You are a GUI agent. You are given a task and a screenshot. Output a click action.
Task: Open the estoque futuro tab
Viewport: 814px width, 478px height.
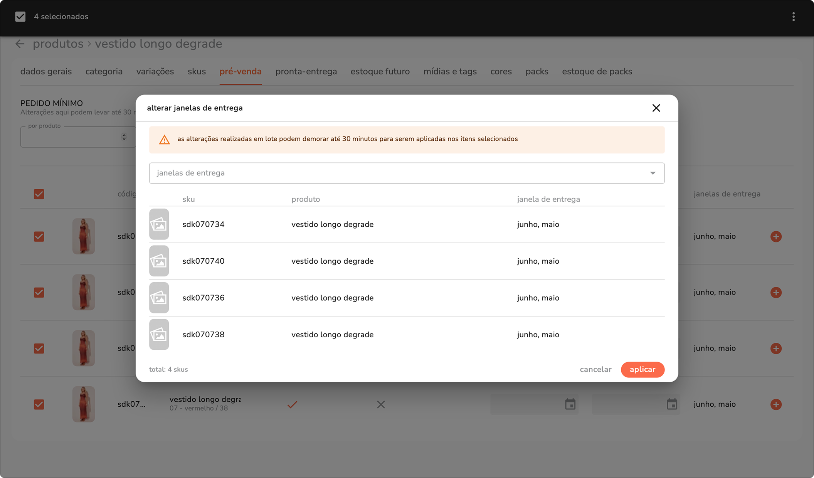380,72
